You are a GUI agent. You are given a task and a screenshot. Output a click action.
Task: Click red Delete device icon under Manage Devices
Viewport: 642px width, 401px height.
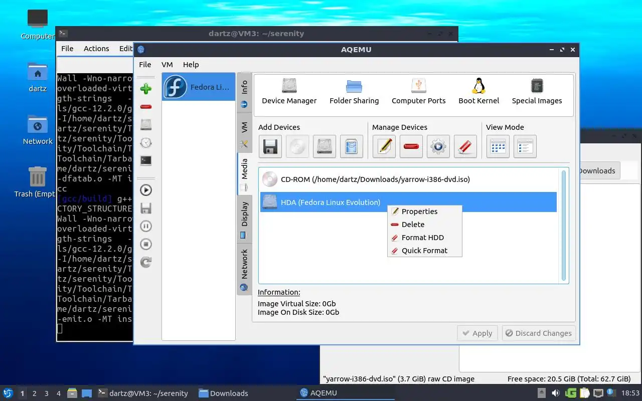coord(411,147)
